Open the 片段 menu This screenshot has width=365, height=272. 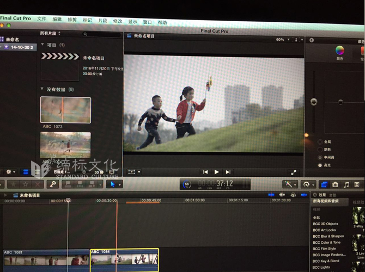point(102,21)
